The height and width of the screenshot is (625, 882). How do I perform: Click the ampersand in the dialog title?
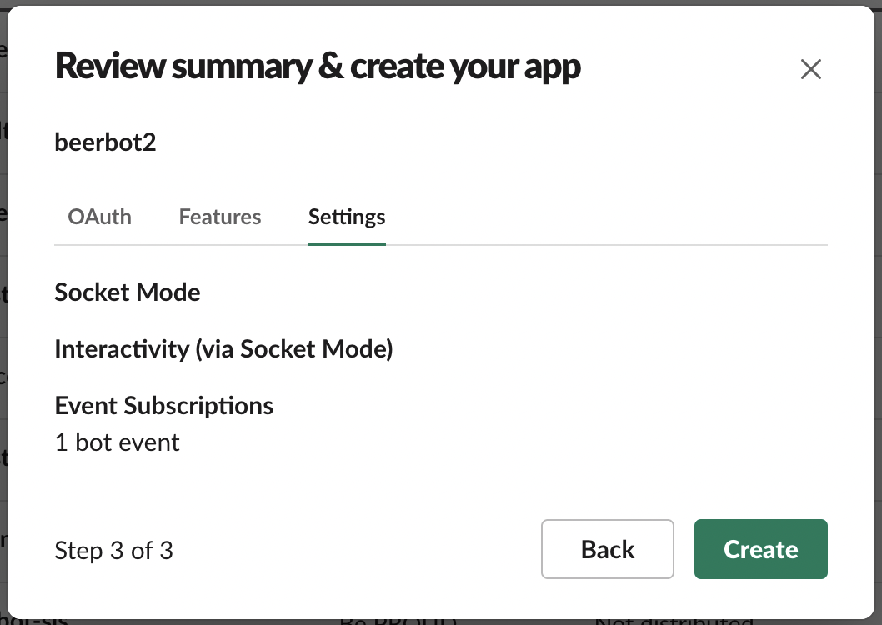(x=330, y=67)
